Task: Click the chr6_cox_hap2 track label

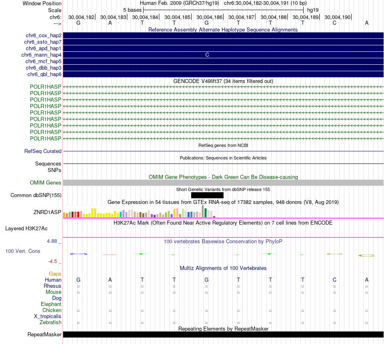Action: coord(44,36)
